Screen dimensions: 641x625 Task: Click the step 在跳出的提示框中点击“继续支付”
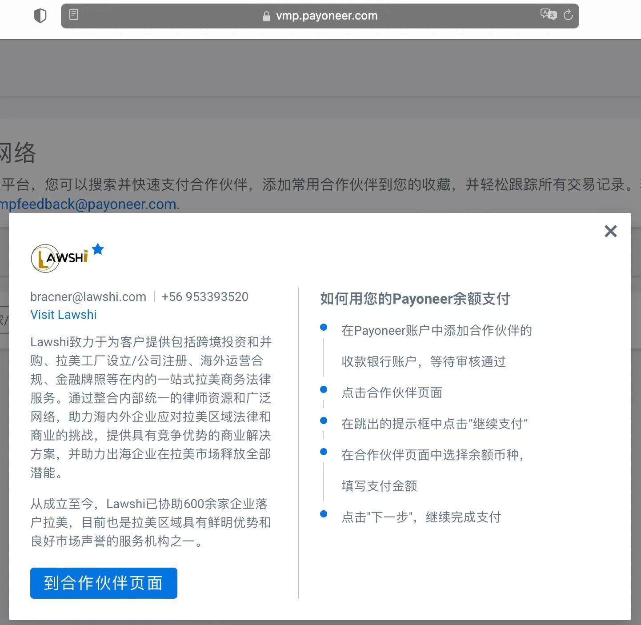click(x=434, y=424)
